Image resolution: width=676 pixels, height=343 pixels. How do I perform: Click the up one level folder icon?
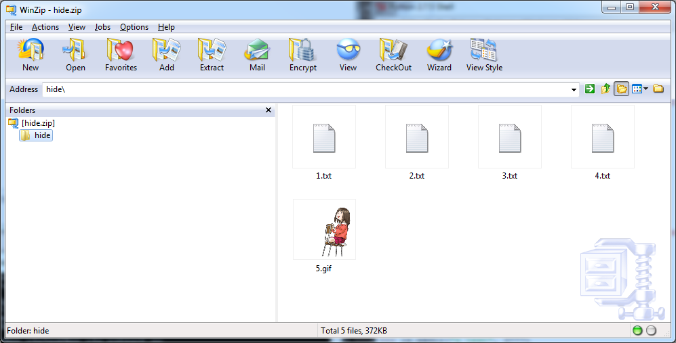click(x=605, y=89)
